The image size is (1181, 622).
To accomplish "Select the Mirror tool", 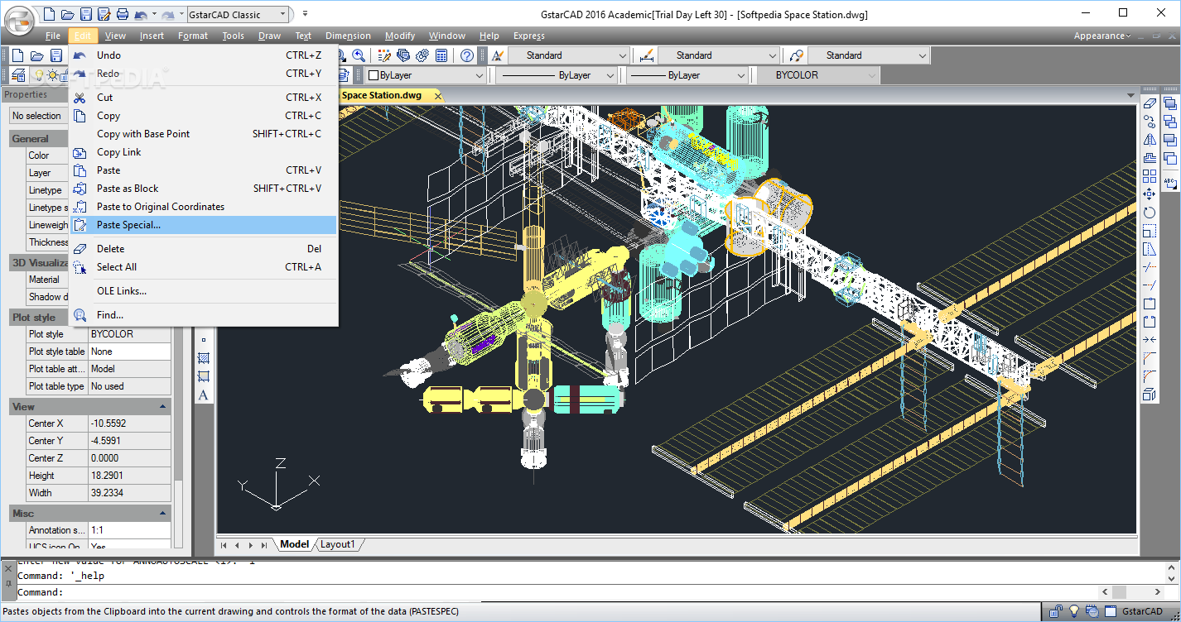I will tap(1150, 140).
